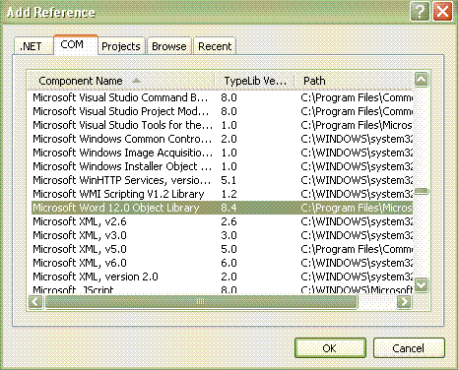
Task: Click path cell of Word 12.0 Object Library
Action: click(357, 208)
